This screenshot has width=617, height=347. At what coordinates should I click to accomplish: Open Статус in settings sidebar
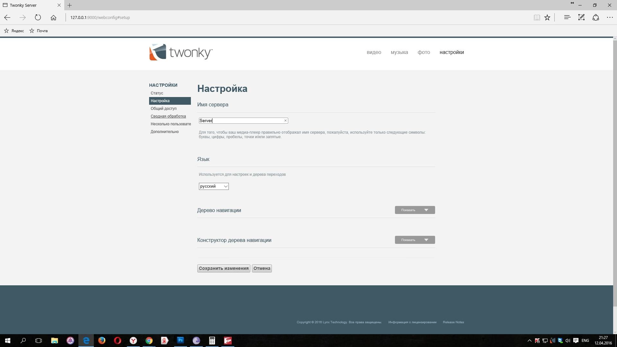(x=157, y=93)
